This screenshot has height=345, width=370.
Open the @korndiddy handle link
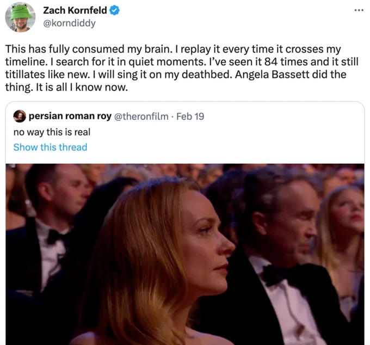tap(70, 23)
